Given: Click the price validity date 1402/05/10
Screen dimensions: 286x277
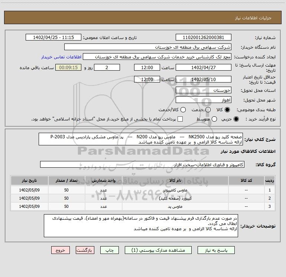Looking at the screenshot, I should tap(204, 79).
